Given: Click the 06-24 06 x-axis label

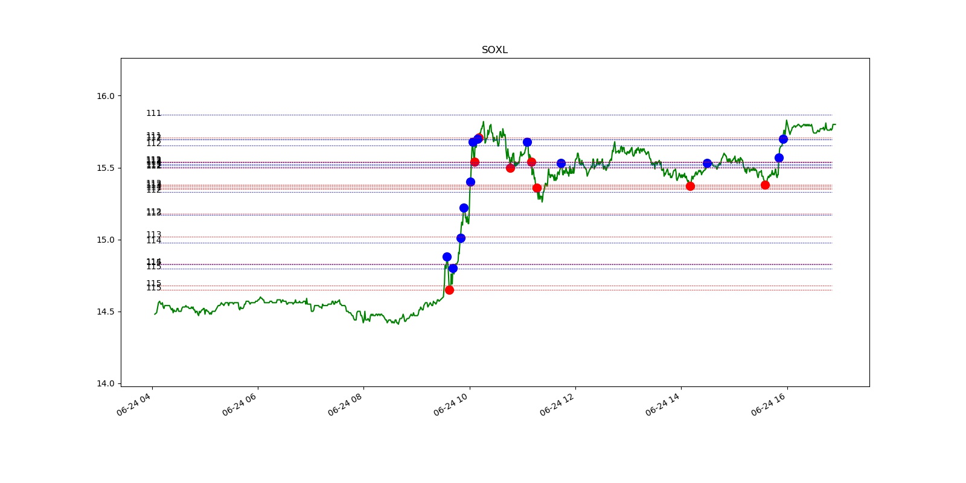Looking at the screenshot, I should click(240, 405).
